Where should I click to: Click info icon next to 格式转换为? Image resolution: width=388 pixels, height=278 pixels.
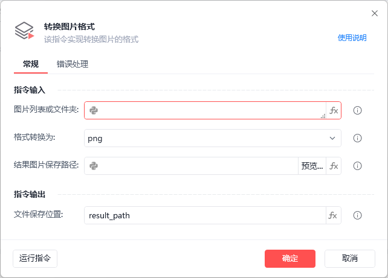pyautogui.click(x=357, y=138)
